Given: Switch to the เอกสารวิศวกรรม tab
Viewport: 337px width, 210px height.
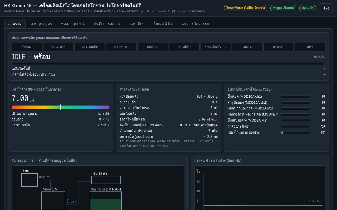Looking at the screenshot, I should click(195, 24).
